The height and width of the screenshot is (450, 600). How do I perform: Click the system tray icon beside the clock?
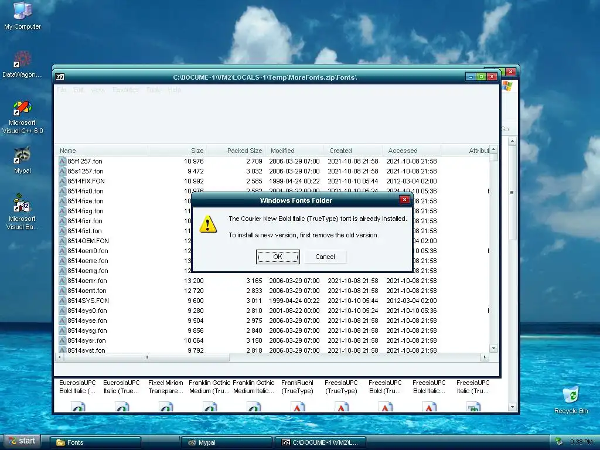559,442
